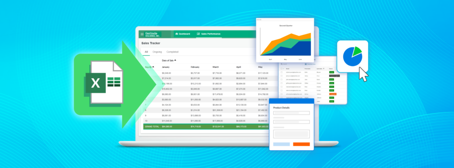Select the $9,348.00 cell

pyautogui.click(x=167, y=73)
